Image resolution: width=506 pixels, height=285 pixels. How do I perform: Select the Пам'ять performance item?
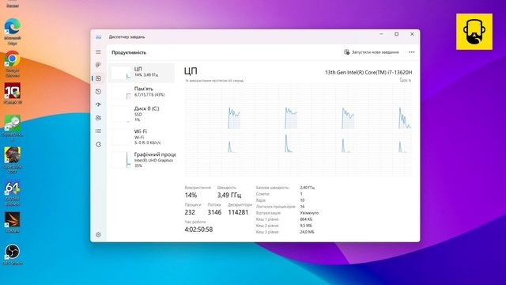tap(142, 92)
